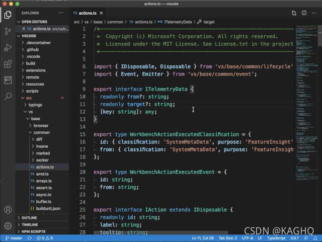
Task: Collapse the src folder
Action: point(42,98)
